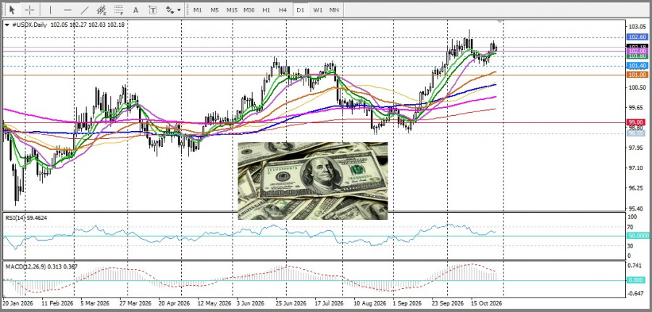Click the blue 101.40 price level label
The image size is (652, 312).
click(x=637, y=66)
